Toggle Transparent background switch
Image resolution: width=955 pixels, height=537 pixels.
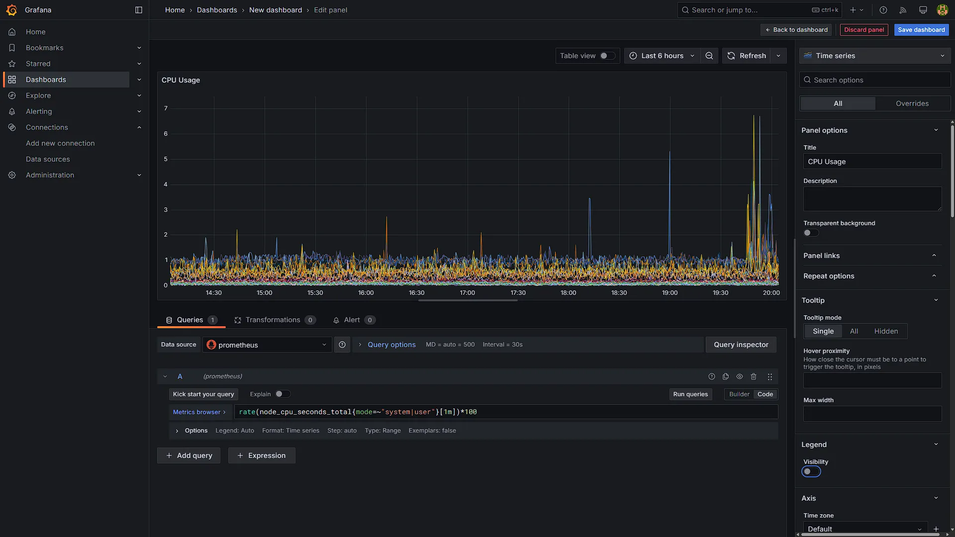(811, 233)
